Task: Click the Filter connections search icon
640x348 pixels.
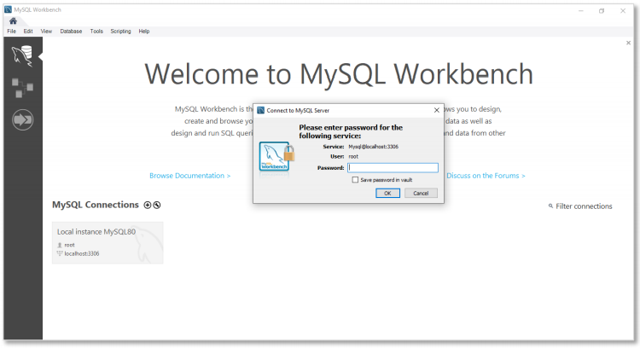Action: point(550,206)
